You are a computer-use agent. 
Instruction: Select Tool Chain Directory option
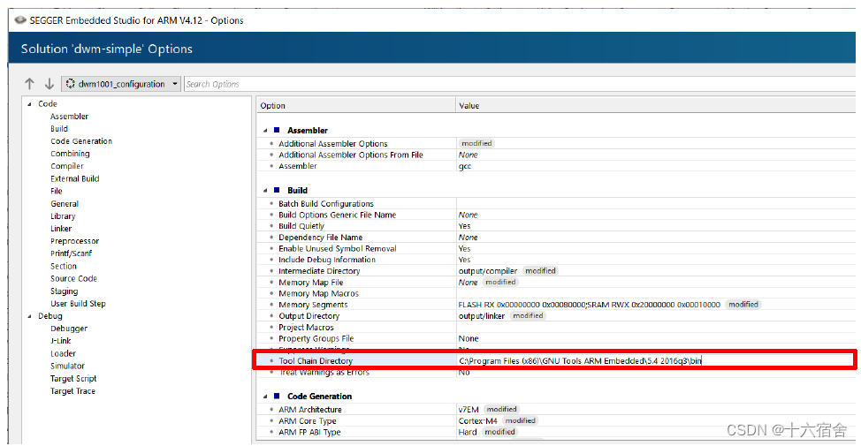tap(316, 361)
